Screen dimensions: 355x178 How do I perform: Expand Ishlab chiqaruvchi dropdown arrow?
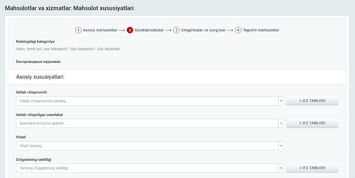click(281, 101)
